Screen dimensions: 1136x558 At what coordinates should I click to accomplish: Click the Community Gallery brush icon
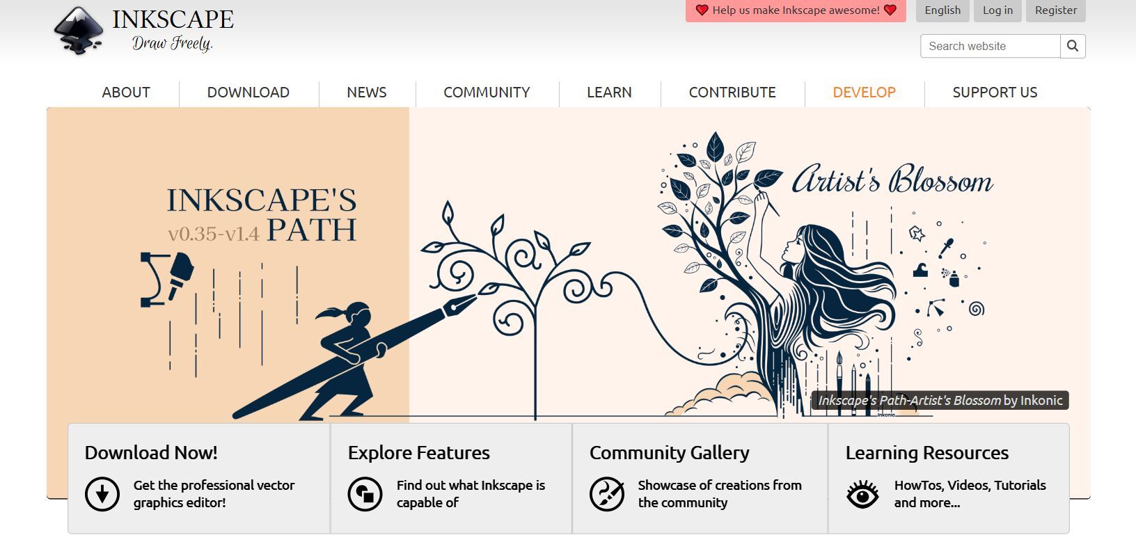click(607, 494)
